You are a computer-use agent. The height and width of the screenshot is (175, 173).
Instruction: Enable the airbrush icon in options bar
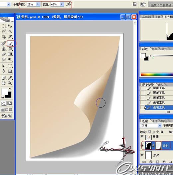click(x=69, y=4)
